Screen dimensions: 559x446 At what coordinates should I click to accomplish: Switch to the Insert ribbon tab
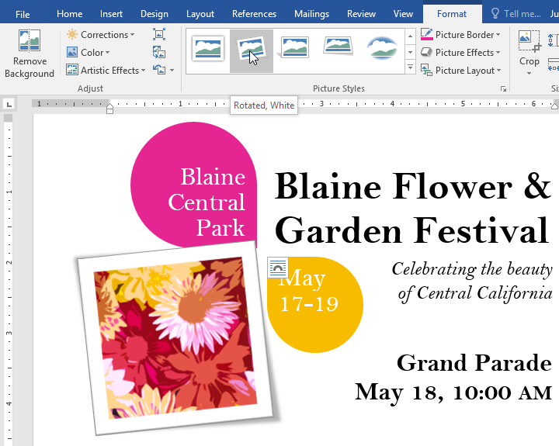click(x=111, y=14)
